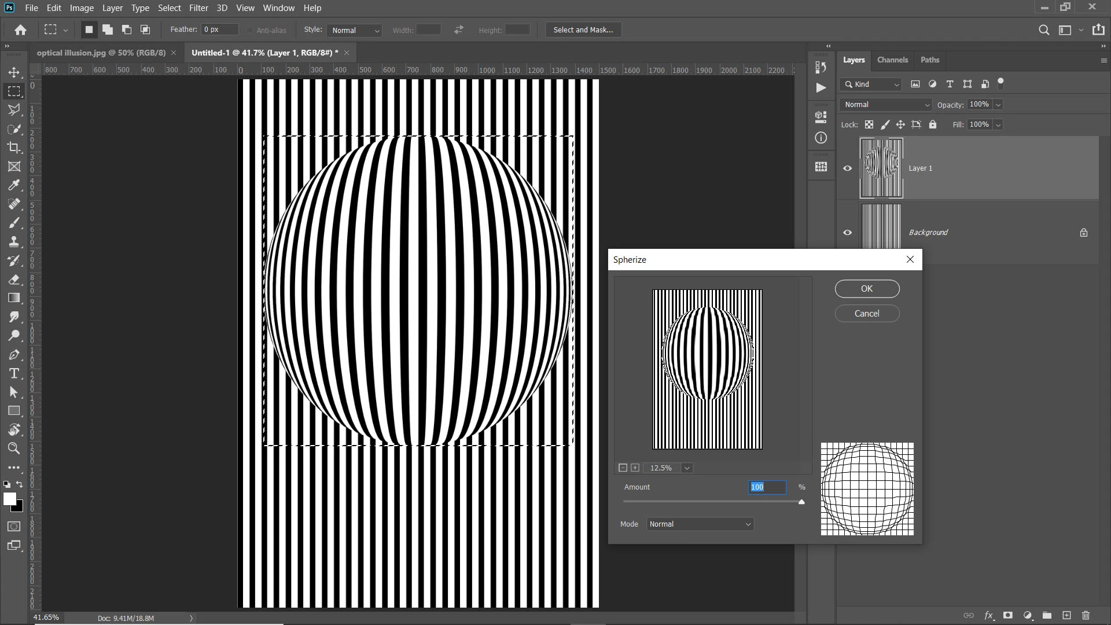Click the Select and Mask button
Viewport: 1111px width, 625px height.
coord(583,30)
